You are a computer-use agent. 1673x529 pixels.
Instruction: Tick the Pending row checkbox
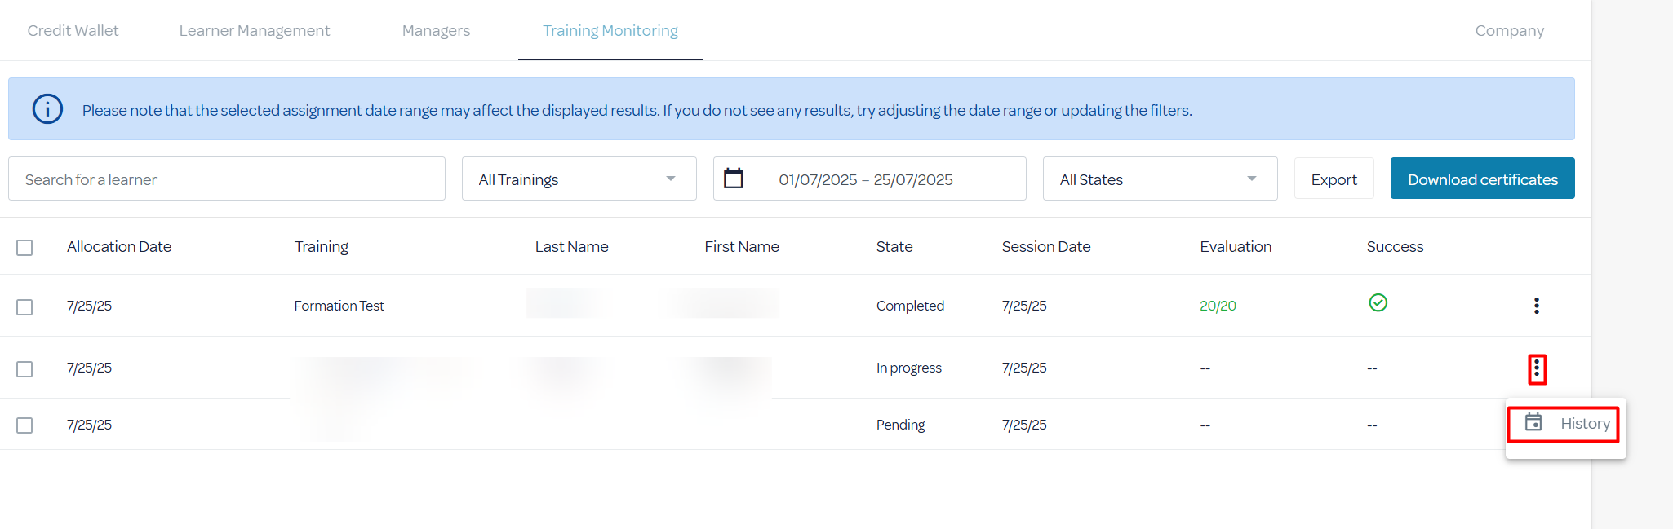tap(24, 425)
